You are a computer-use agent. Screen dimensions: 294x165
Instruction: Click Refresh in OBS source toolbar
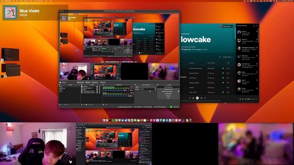103,82
